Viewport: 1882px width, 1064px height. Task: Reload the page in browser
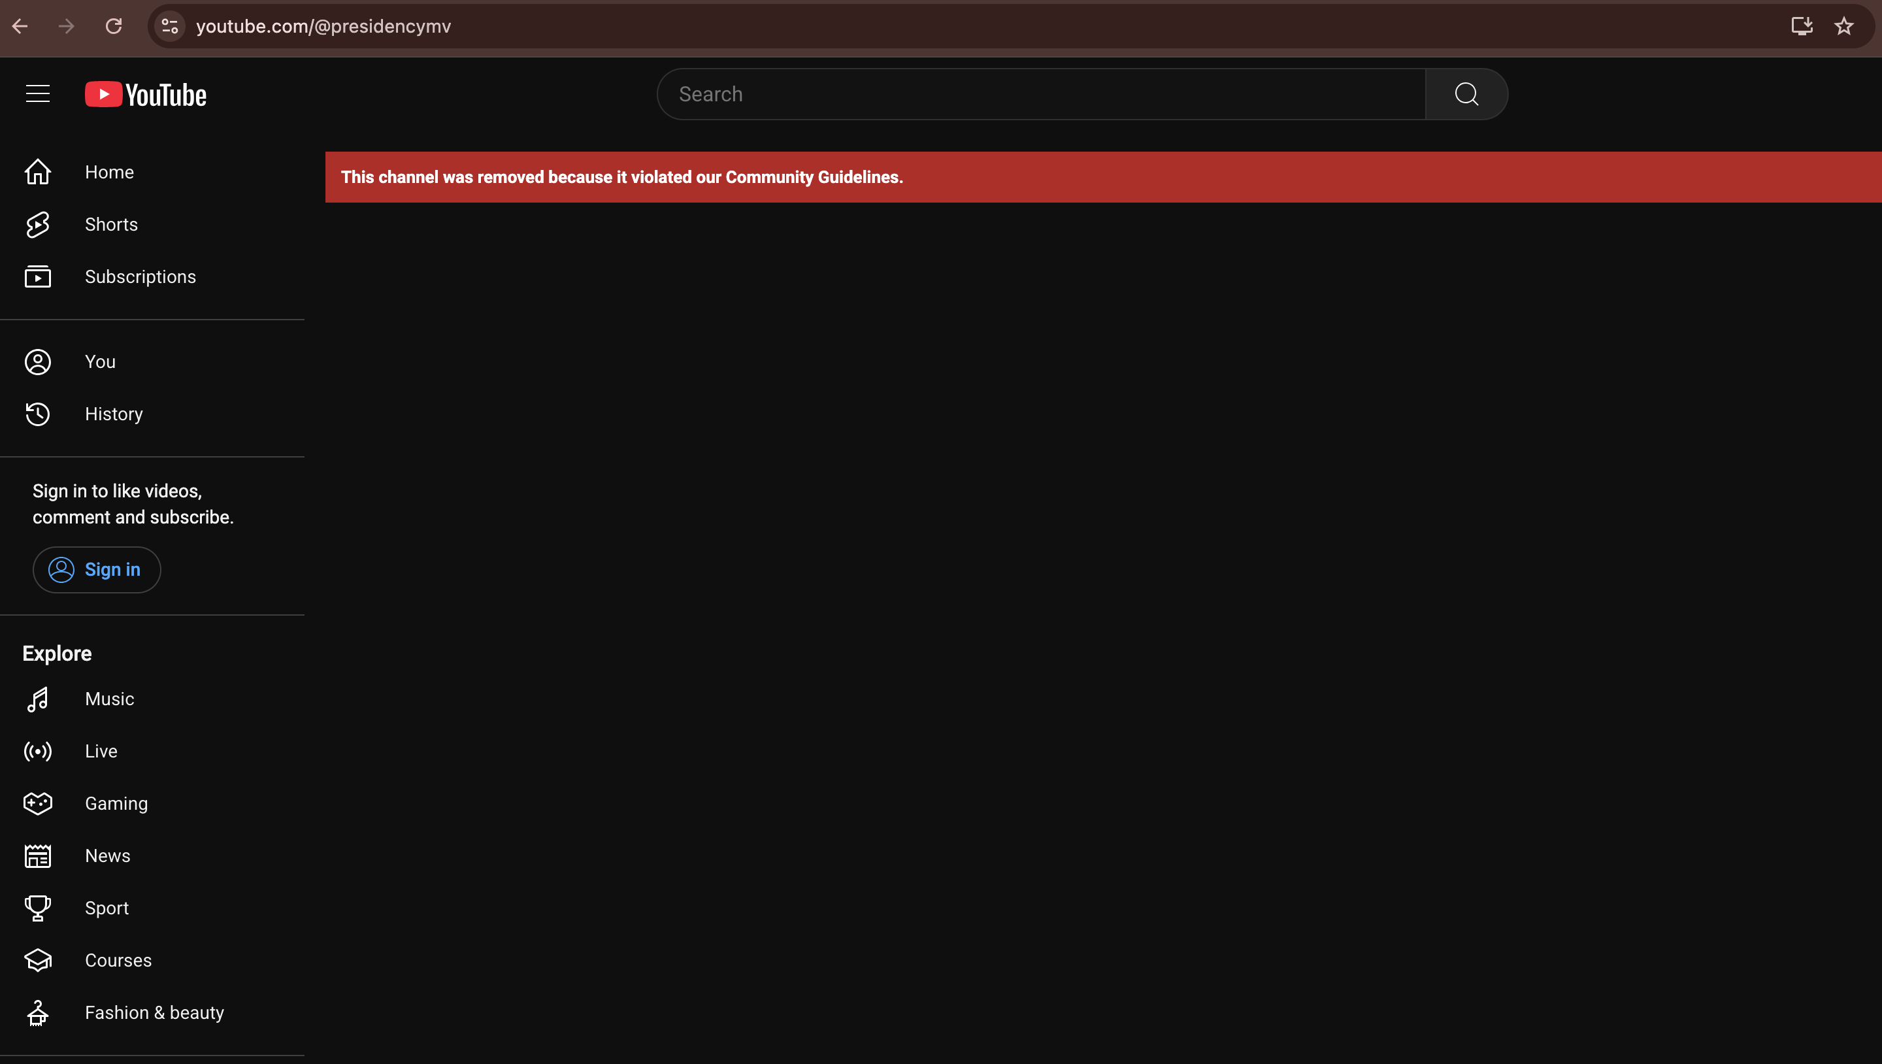pos(113,26)
